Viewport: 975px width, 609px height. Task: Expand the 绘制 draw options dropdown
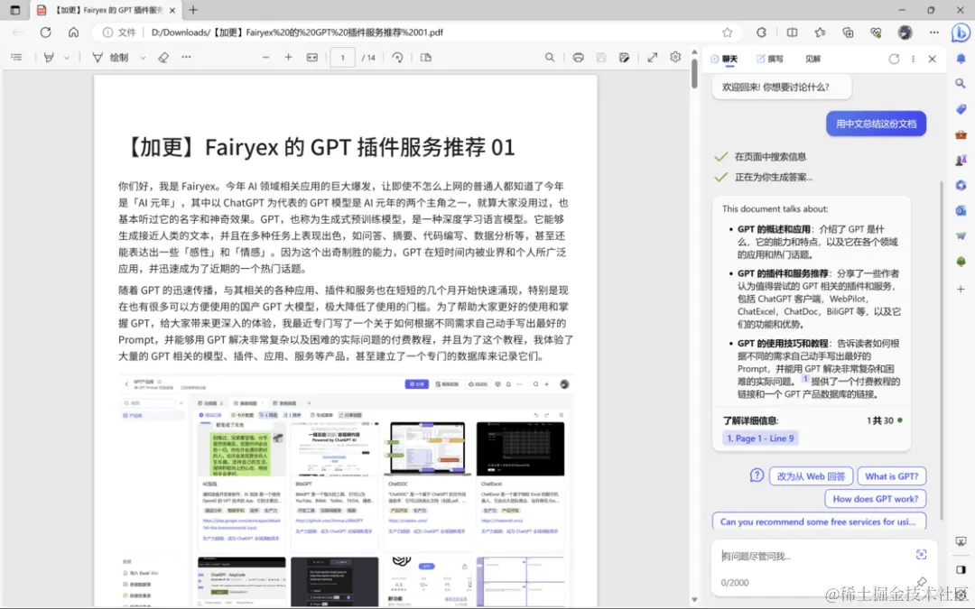143,58
